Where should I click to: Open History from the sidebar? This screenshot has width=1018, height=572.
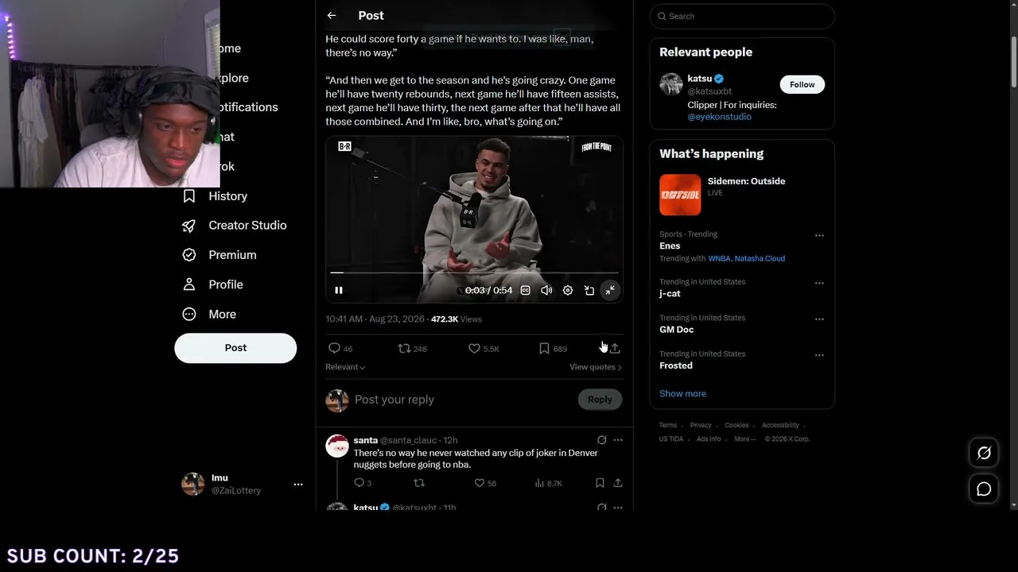(x=216, y=196)
